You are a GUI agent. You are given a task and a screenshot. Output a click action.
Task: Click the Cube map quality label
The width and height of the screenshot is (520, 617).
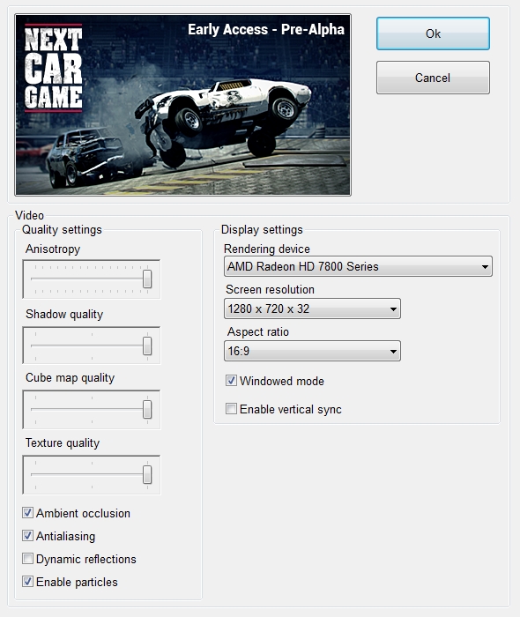70,378
